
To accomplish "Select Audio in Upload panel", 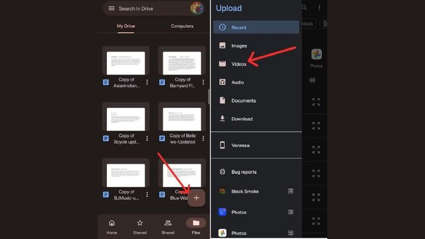I will tap(256, 82).
